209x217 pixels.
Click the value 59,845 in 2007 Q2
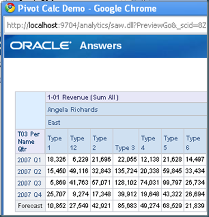point(172,171)
